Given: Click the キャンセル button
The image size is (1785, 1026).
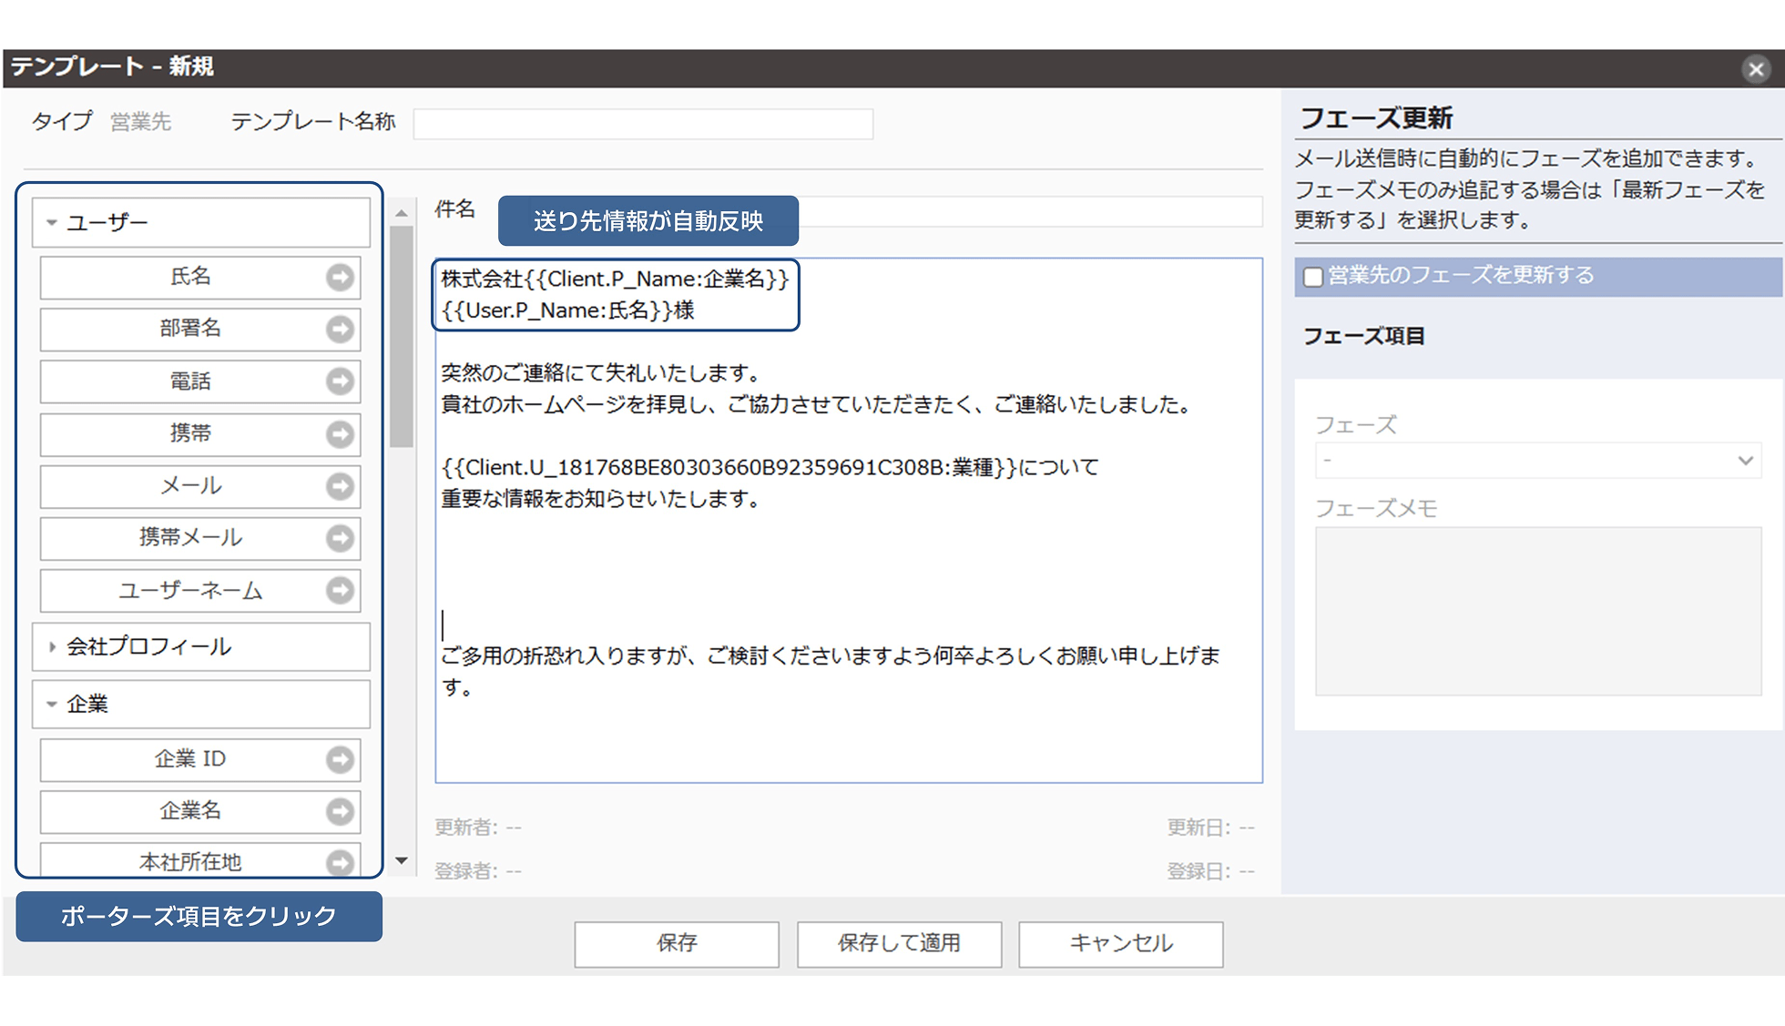Looking at the screenshot, I should pyautogui.click(x=1120, y=943).
